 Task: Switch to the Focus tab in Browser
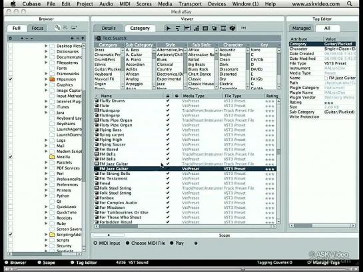tap(37, 28)
